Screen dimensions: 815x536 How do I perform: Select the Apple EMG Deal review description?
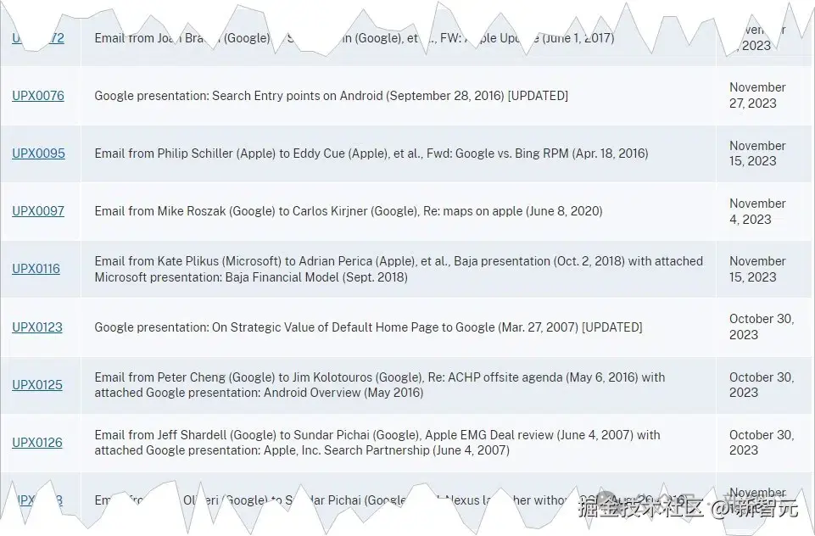coord(377,443)
